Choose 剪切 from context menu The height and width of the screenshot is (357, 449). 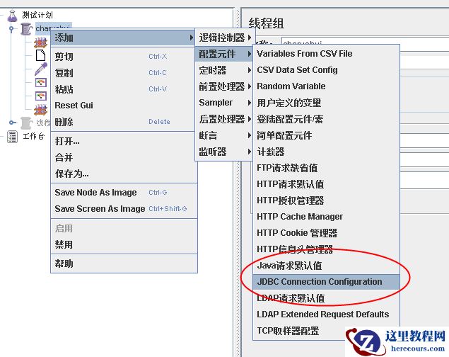[124, 57]
